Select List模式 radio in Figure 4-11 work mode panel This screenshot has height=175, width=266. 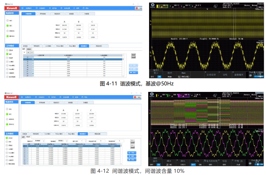coord(7,62)
